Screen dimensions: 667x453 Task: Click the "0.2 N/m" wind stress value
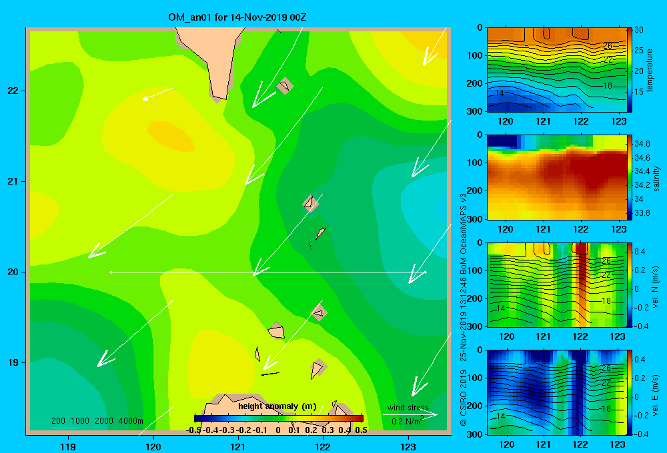[x=408, y=421]
